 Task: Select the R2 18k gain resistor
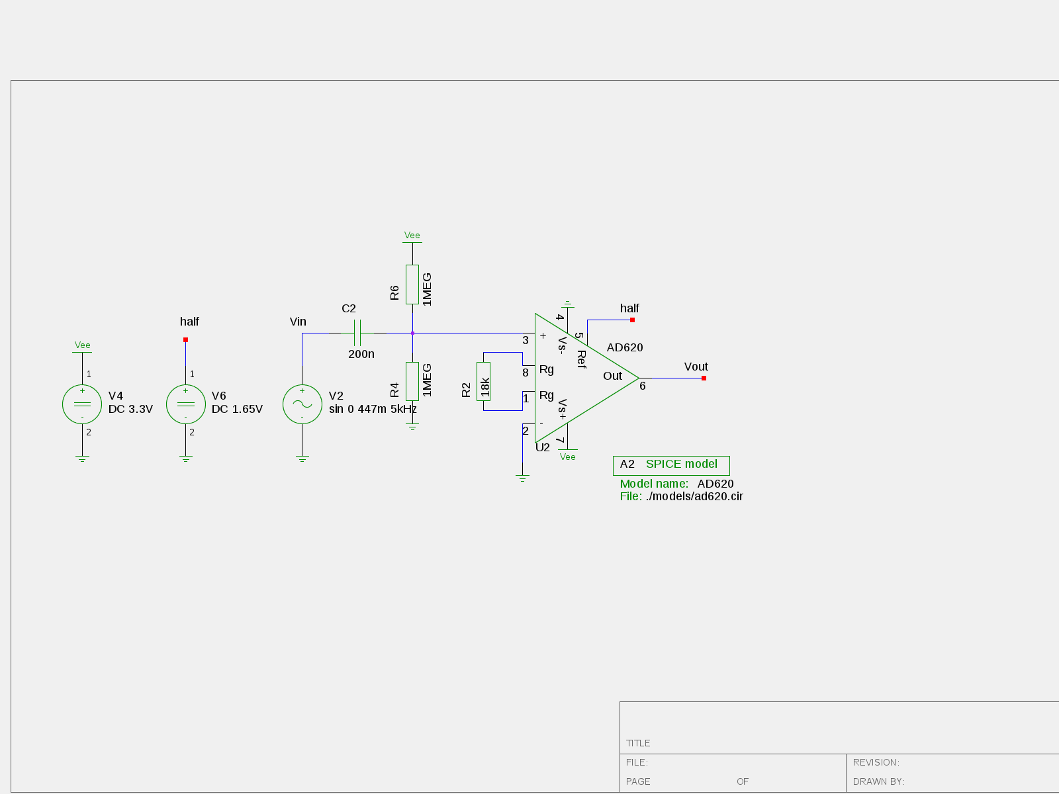pyautogui.click(x=484, y=381)
